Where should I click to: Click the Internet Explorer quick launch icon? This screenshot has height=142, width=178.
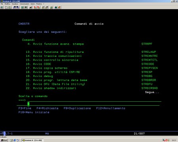15,140
